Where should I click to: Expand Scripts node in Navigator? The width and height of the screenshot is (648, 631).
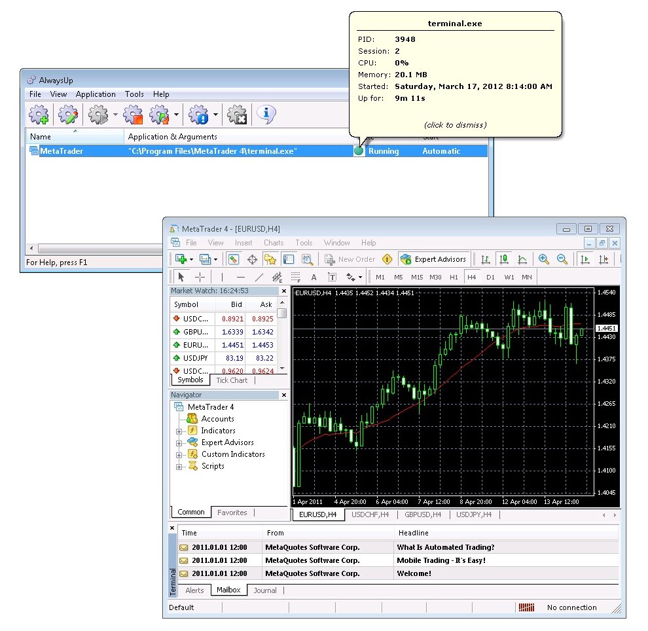(179, 467)
